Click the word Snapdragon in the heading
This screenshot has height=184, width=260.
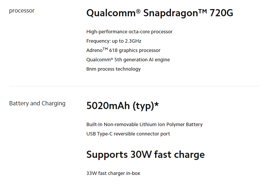[171, 13]
